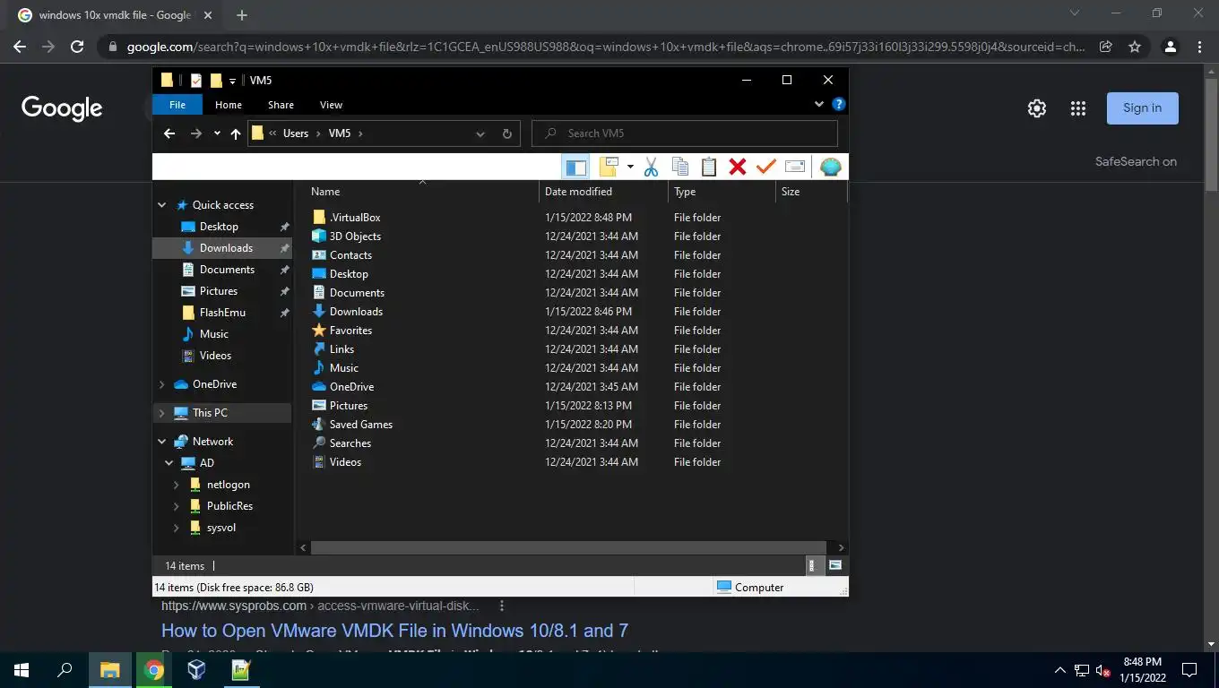
Task: Open Classic Explorer settings shell icon
Action: pyautogui.click(x=831, y=167)
